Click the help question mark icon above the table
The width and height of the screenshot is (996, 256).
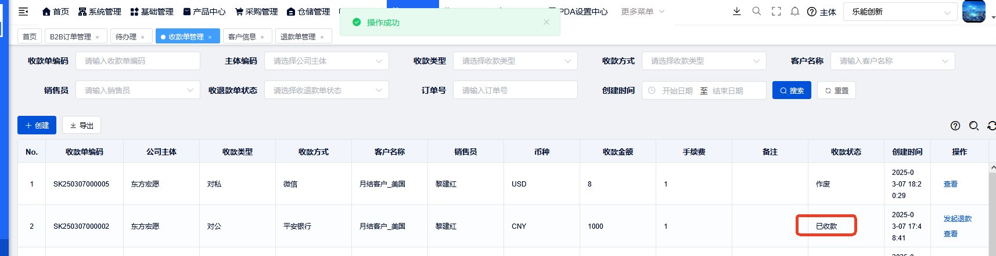[x=955, y=126]
